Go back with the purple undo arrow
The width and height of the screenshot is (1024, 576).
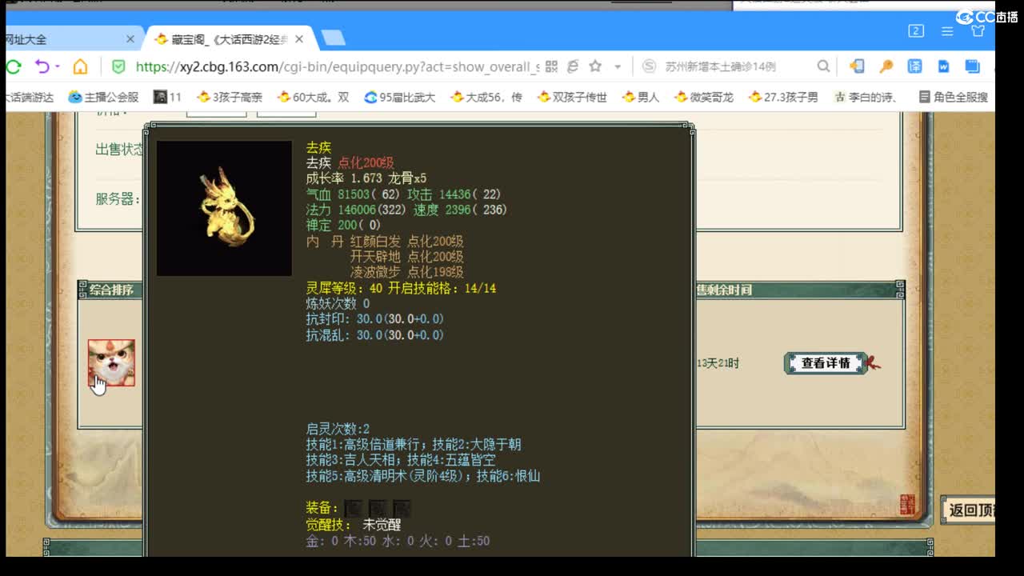pos(42,66)
